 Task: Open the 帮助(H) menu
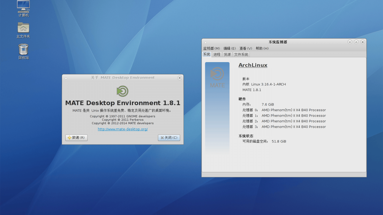point(262,48)
